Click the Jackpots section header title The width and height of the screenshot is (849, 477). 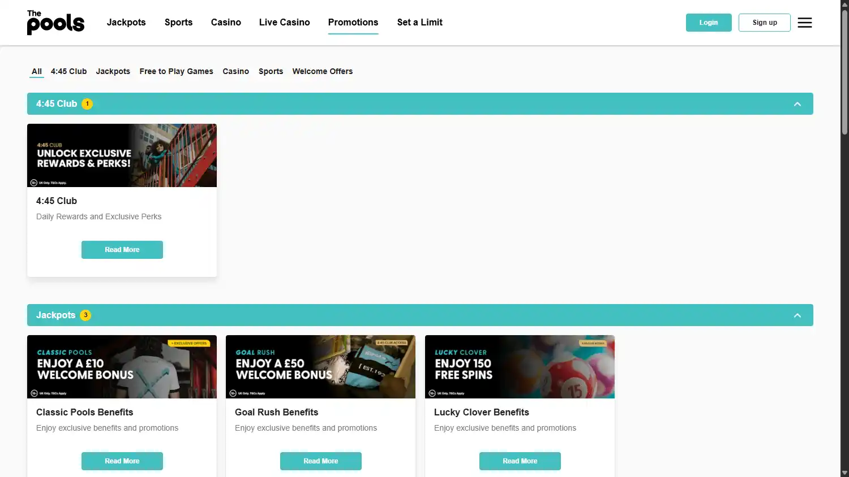coord(55,315)
